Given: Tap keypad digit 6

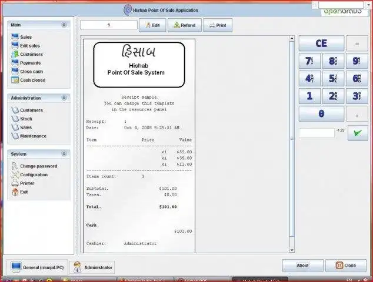Looking at the screenshot, I should click(x=357, y=78).
